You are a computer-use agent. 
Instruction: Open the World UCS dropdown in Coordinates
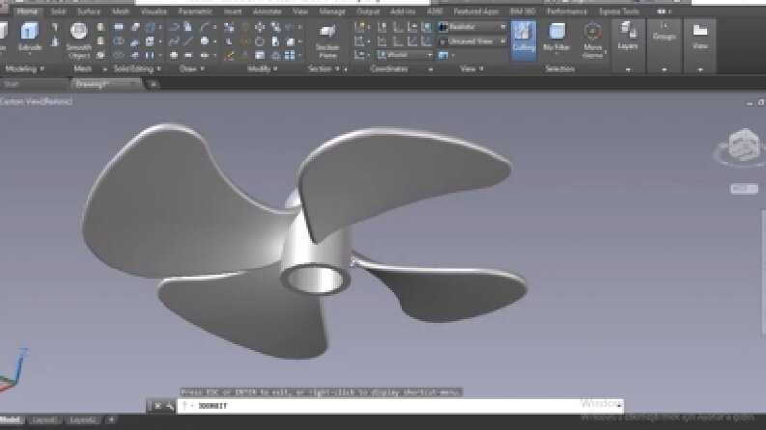pos(405,55)
